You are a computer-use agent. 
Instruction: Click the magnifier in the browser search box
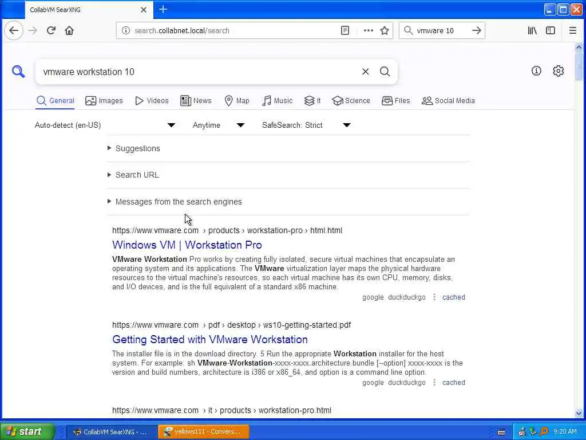pyautogui.click(x=409, y=31)
